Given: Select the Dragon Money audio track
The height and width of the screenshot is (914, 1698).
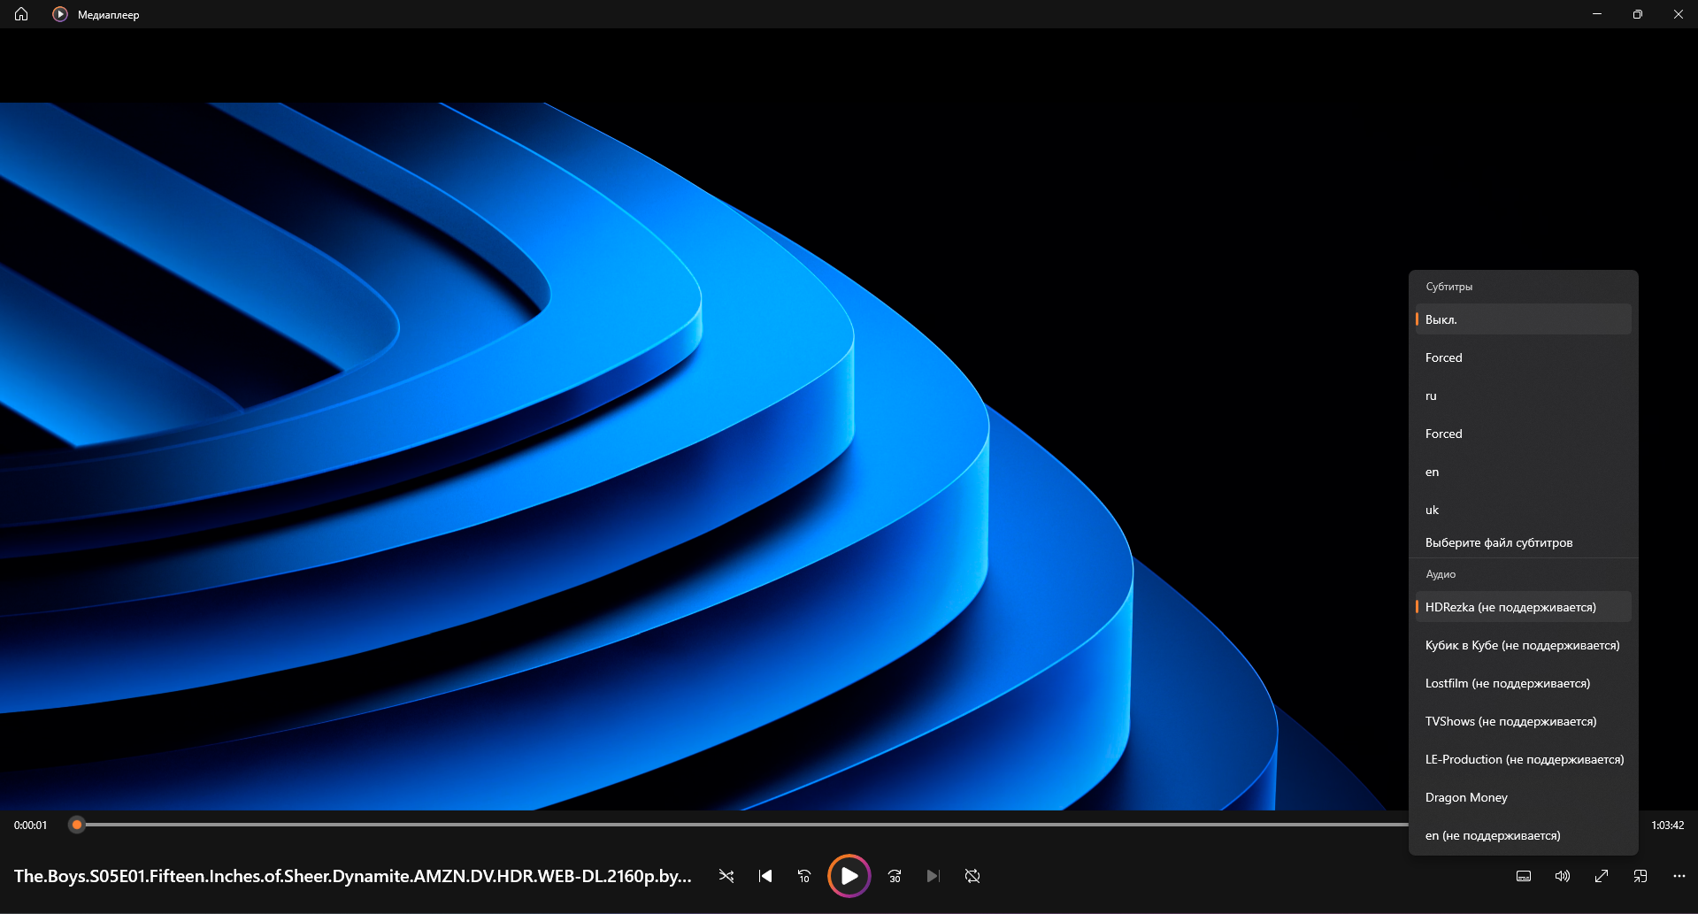Looking at the screenshot, I should point(1523,797).
